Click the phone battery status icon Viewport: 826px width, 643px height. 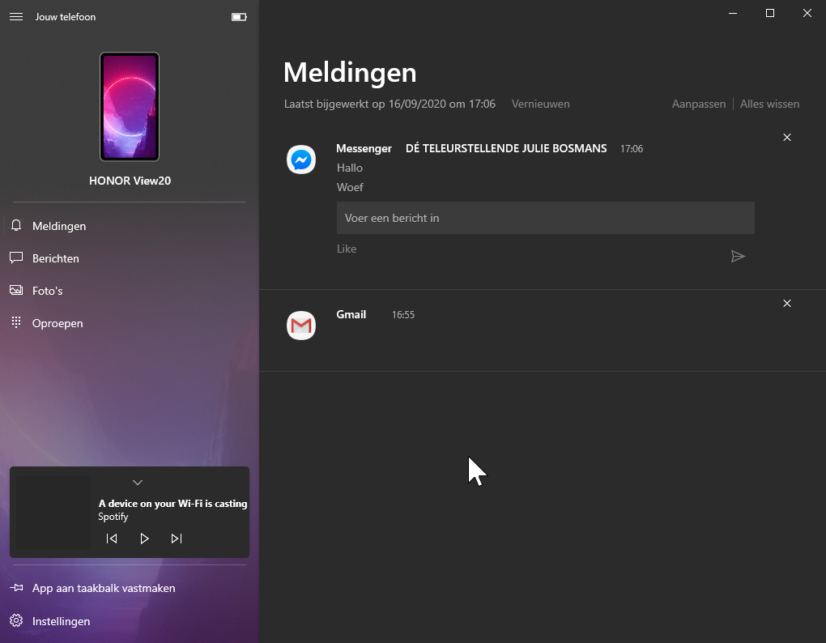tap(239, 17)
